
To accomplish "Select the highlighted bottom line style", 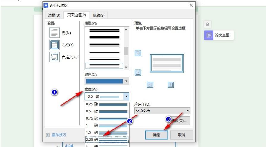I will [x=104, y=66].
